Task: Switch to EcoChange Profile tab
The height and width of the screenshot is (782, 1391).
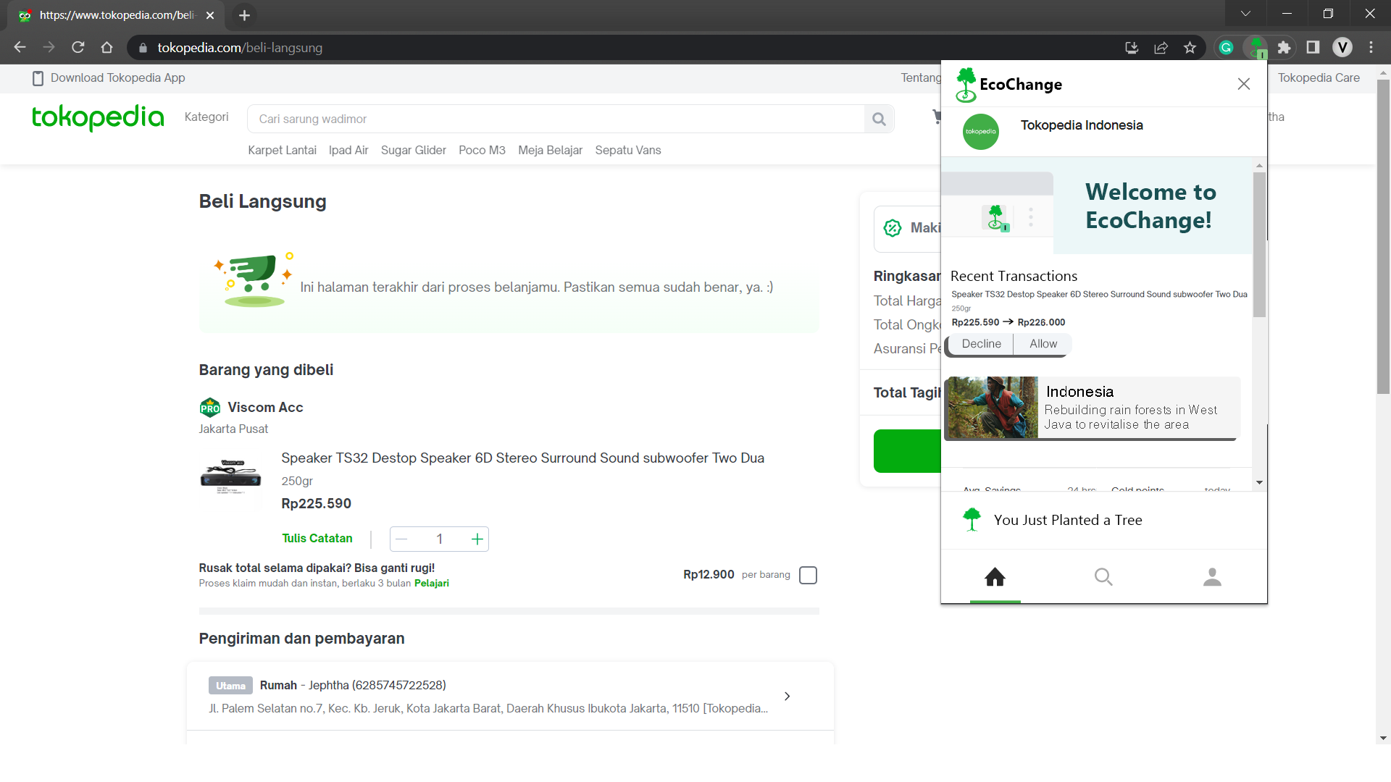Action: point(1212,577)
